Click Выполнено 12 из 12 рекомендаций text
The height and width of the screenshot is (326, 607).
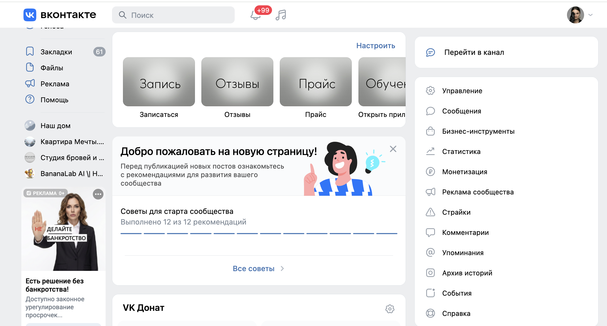click(183, 222)
